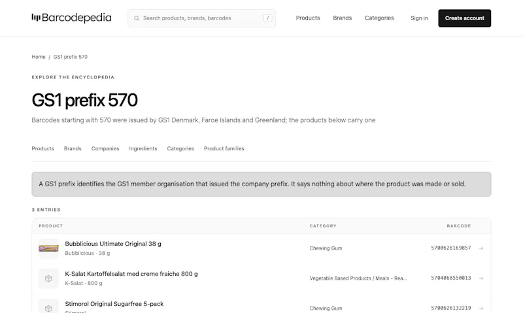Click the Create account button
Viewport: 523px width, 313px height.
click(x=465, y=18)
